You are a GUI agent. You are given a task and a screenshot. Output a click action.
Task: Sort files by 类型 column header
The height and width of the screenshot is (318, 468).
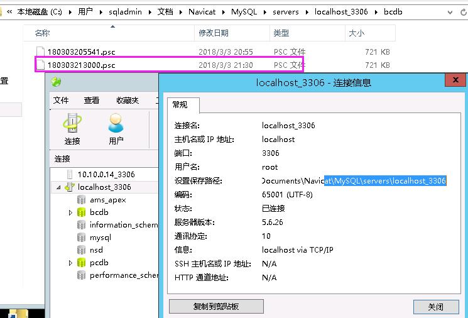click(307, 33)
